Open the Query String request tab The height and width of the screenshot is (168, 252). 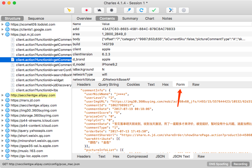tap(108, 84)
